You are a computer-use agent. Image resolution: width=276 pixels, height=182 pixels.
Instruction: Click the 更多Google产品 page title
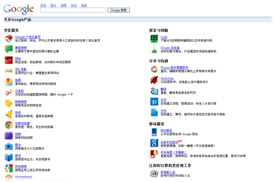coord(18,20)
